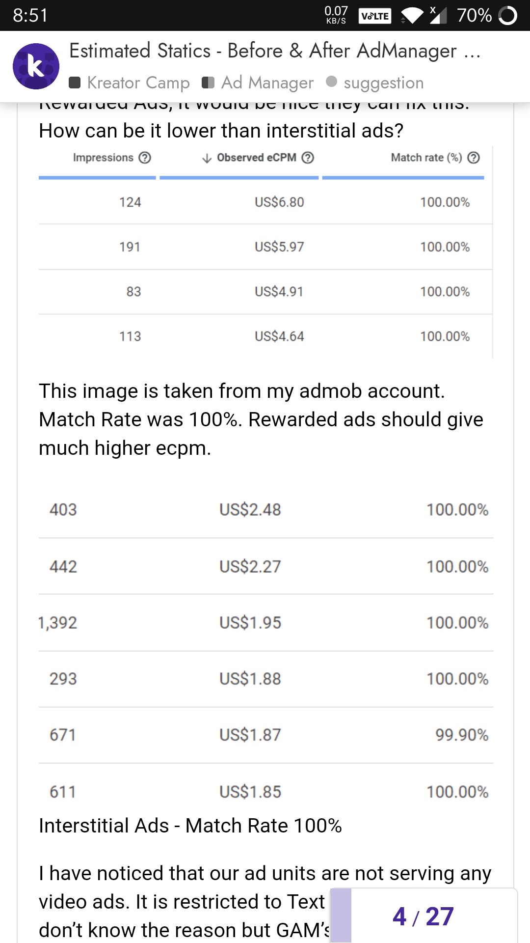Image resolution: width=530 pixels, height=943 pixels.
Task: Open the Impressions help question icon
Action: tap(145, 158)
